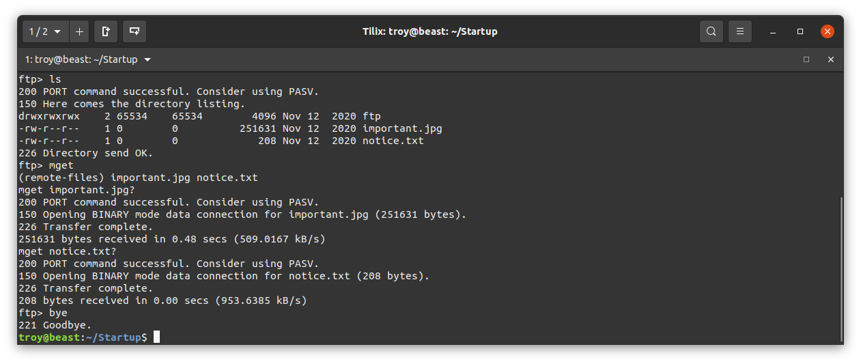Click the '221 Goodbye.' output line
861x364 pixels.
click(55, 325)
